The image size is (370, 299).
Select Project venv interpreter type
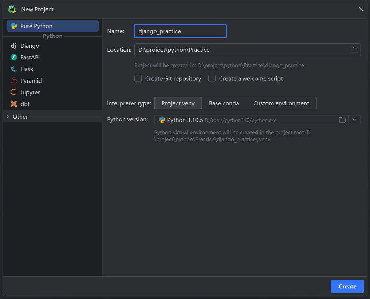tap(178, 103)
